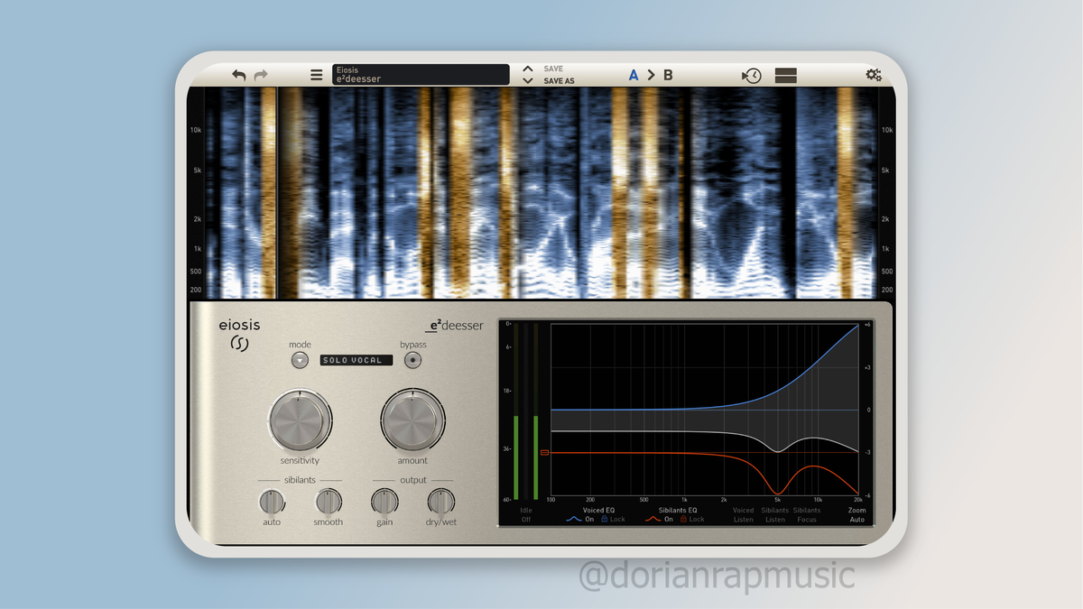Open the history clock icon
This screenshot has width=1083, height=609.
click(751, 75)
